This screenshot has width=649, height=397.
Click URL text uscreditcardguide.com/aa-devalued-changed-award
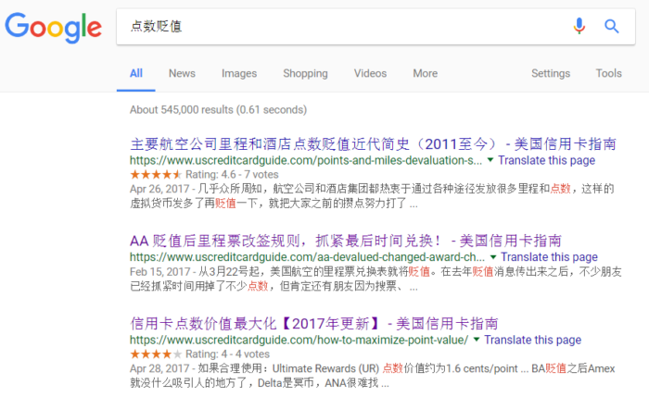pos(307,257)
